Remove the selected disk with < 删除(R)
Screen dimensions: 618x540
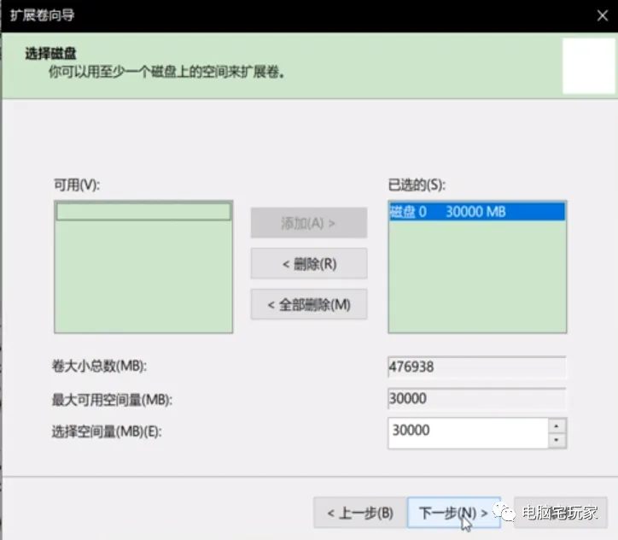tap(309, 263)
